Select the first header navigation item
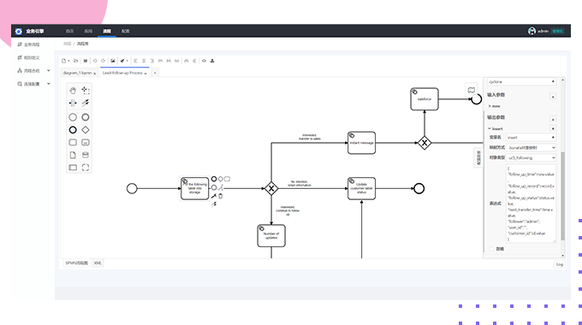Image resolution: width=582 pixels, height=325 pixels. (x=70, y=31)
